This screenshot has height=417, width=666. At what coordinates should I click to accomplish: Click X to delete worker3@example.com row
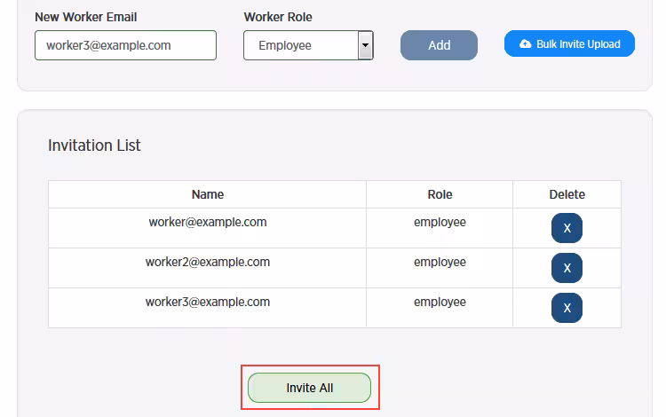tap(567, 308)
